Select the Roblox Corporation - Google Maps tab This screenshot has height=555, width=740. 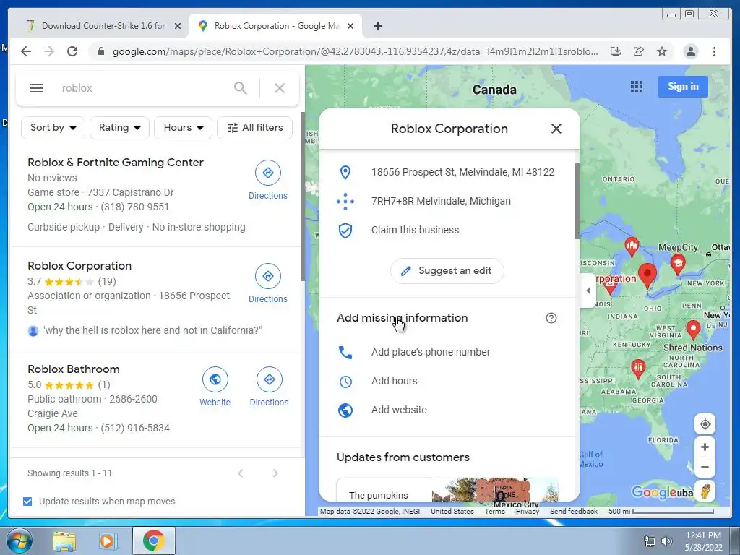coord(274,26)
